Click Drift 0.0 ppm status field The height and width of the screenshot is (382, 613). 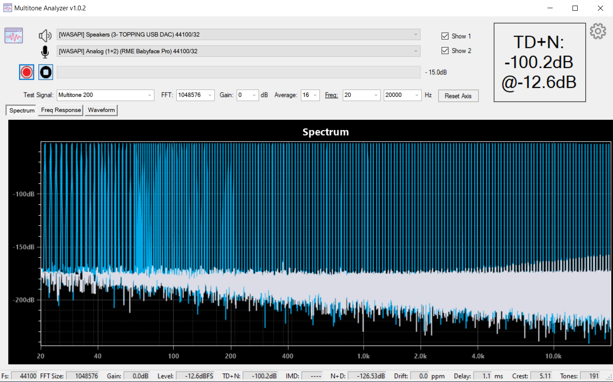419,376
